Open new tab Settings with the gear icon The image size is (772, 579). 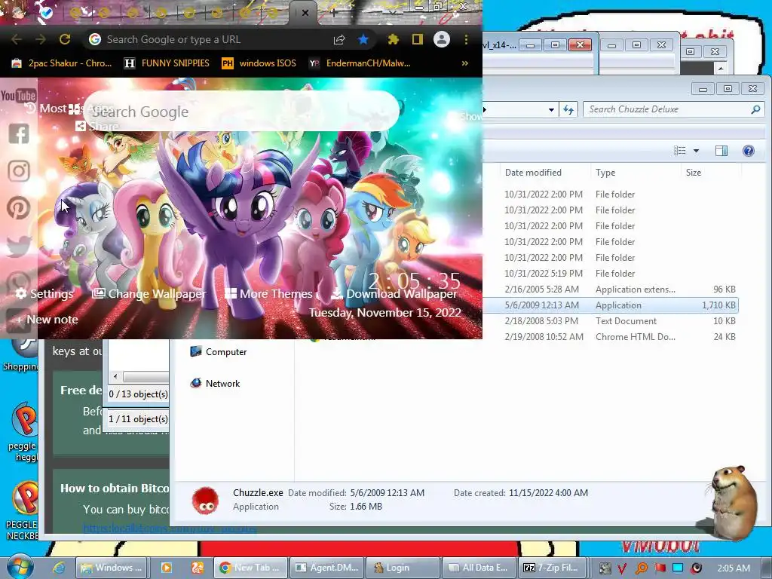(44, 294)
